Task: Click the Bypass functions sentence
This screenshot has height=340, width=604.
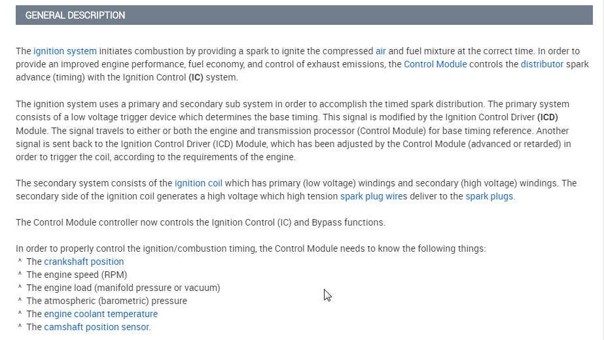Action: pos(200,222)
